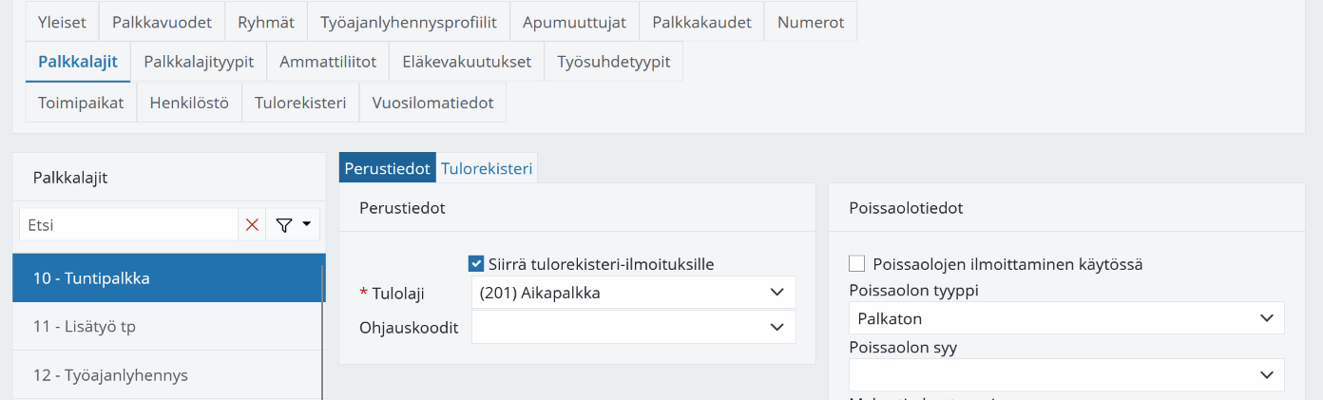
Task: Switch to the Vuosilomatiedot tab
Action: point(432,103)
